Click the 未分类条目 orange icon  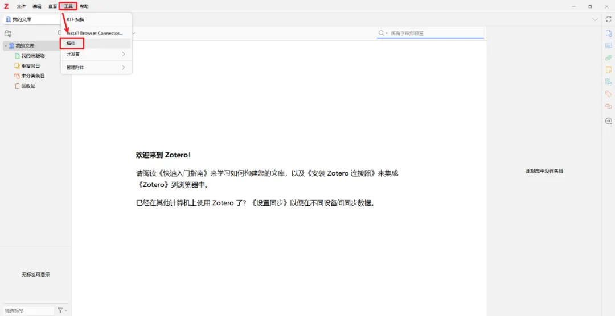point(17,76)
